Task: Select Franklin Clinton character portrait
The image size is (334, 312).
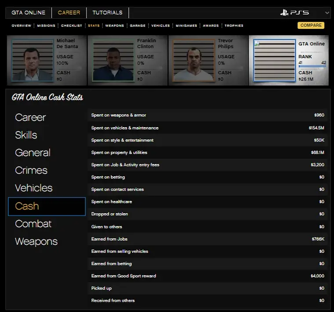Action: click(113, 61)
